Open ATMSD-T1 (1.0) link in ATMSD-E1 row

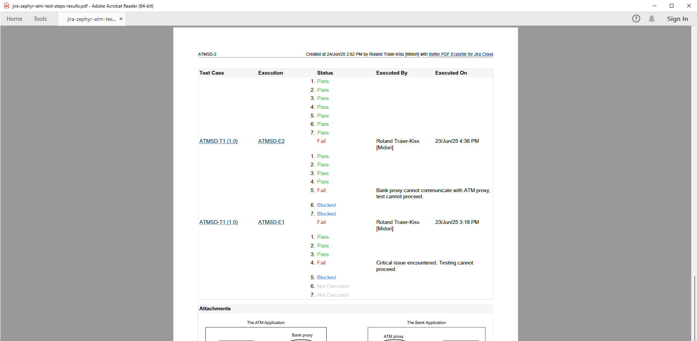click(219, 222)
